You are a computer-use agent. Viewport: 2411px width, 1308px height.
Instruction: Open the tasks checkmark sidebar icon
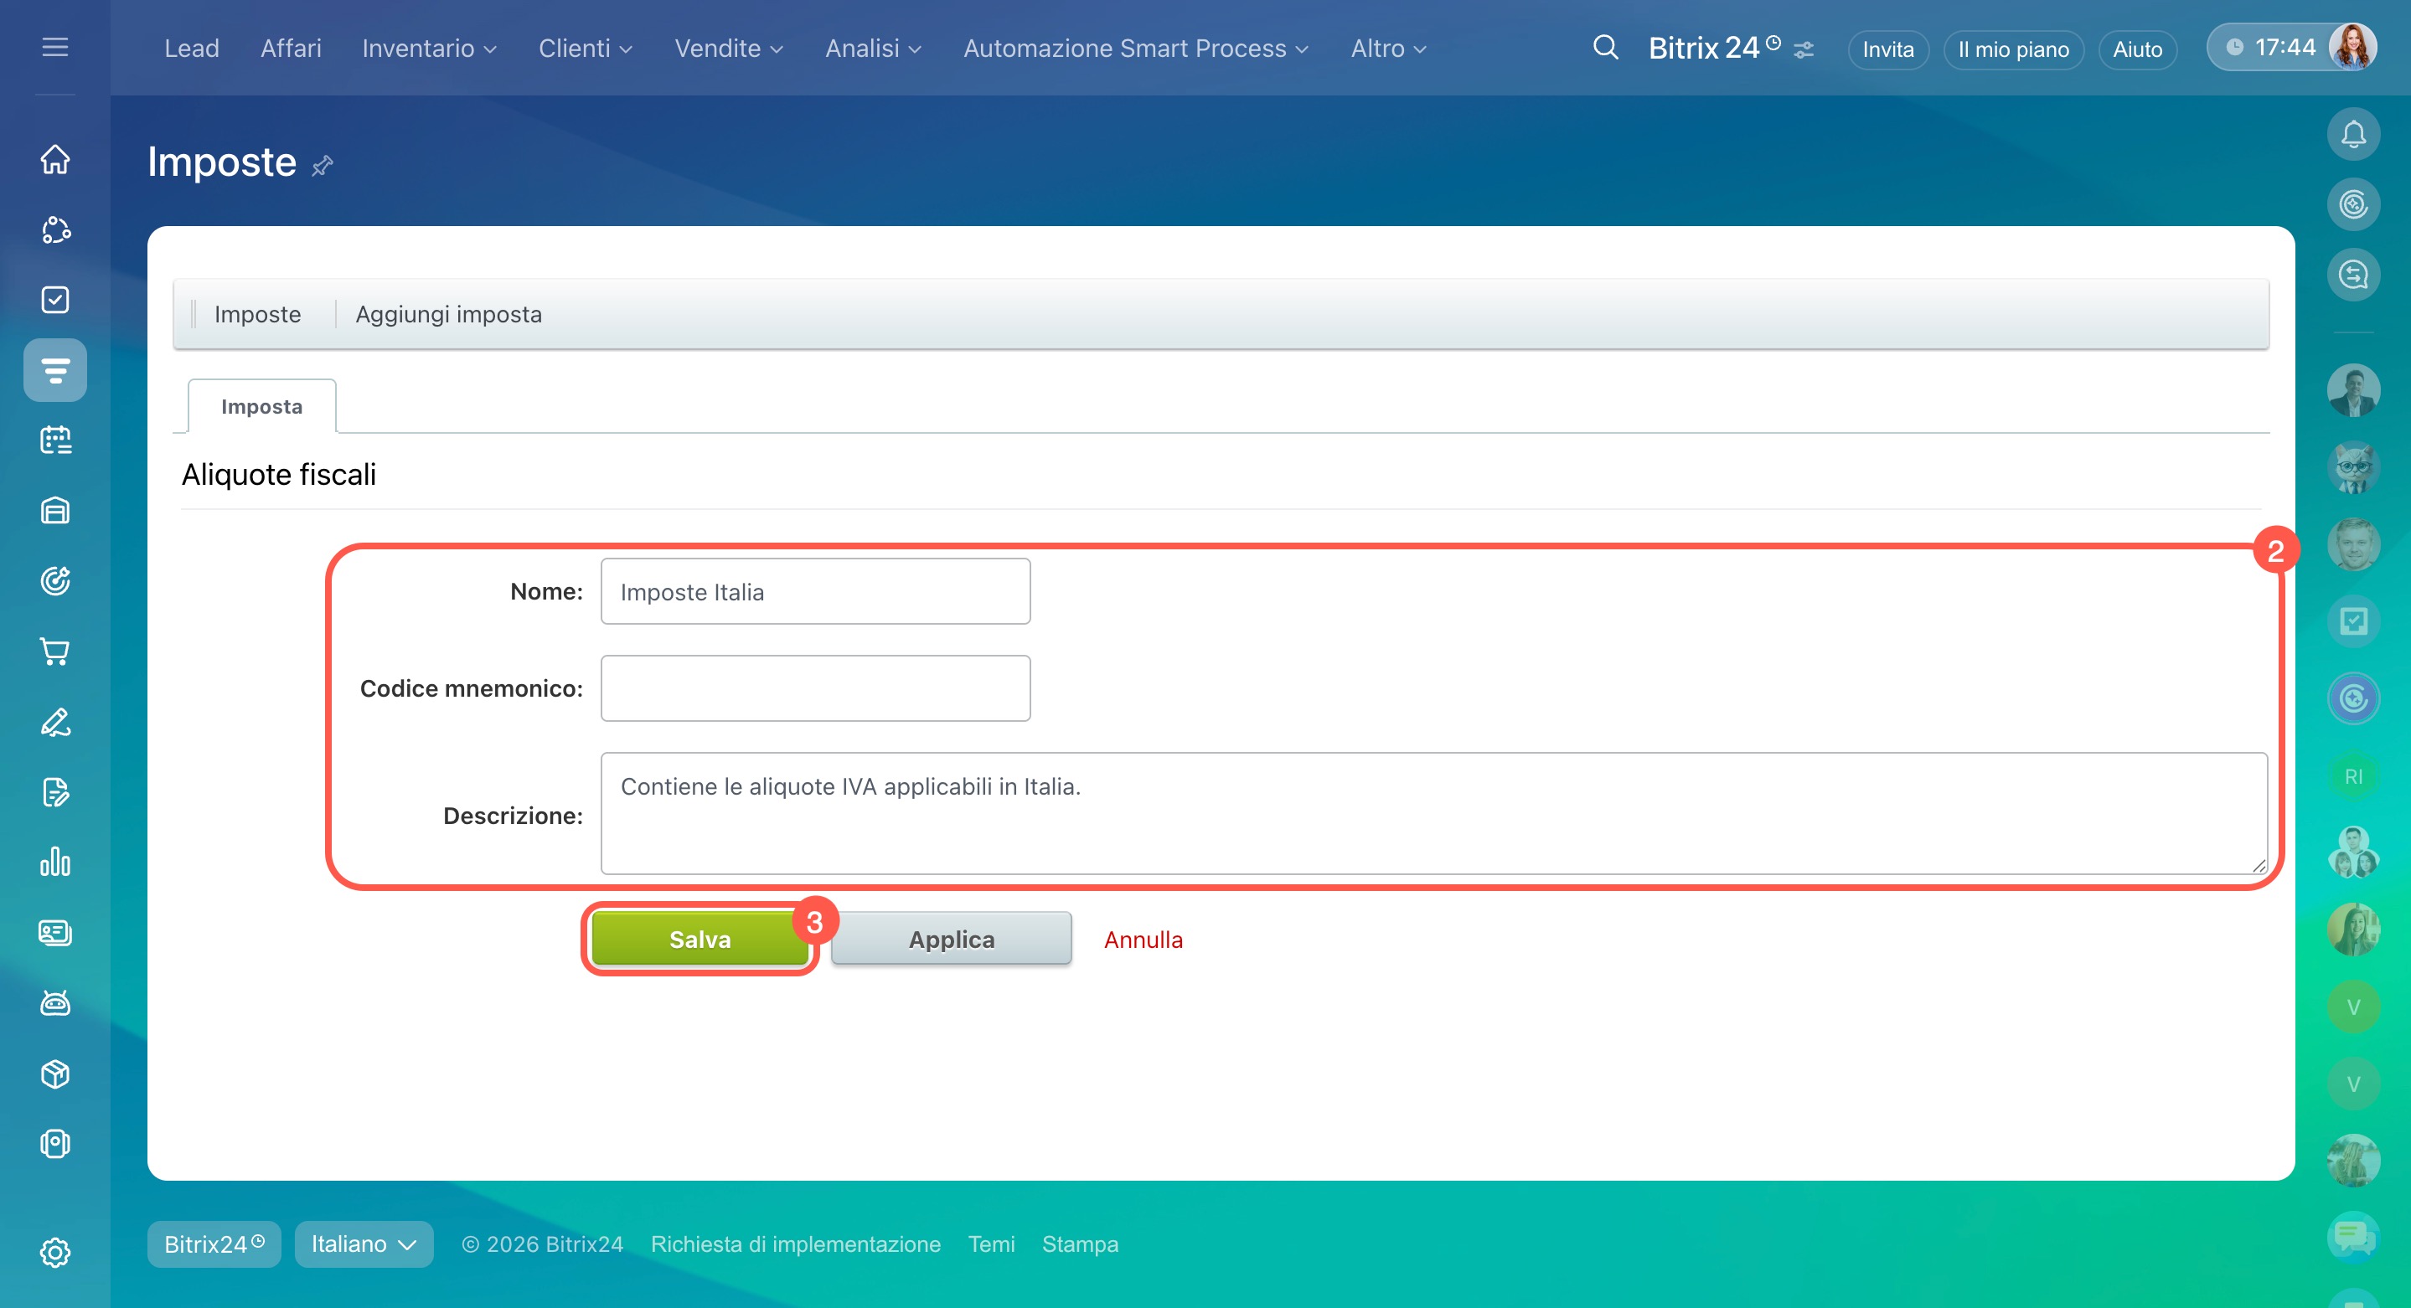[x=55, y=300]
